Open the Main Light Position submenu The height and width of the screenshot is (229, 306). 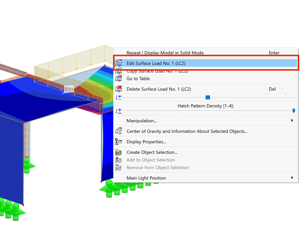click(205, 178)
